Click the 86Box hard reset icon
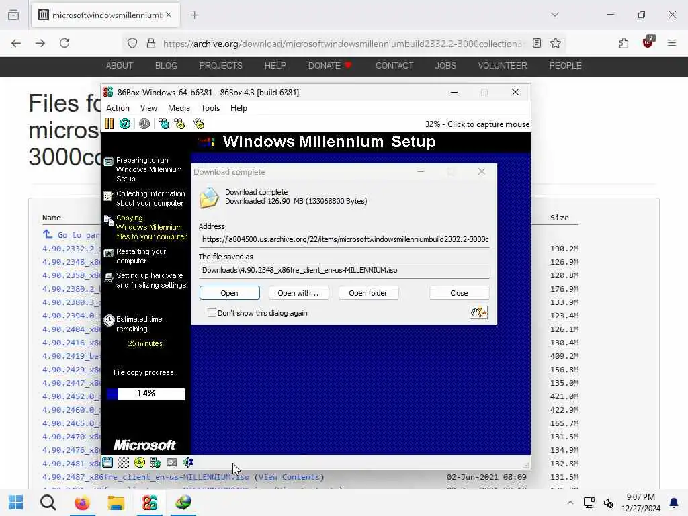Viewport: 688px width, 516px height. 125,124
